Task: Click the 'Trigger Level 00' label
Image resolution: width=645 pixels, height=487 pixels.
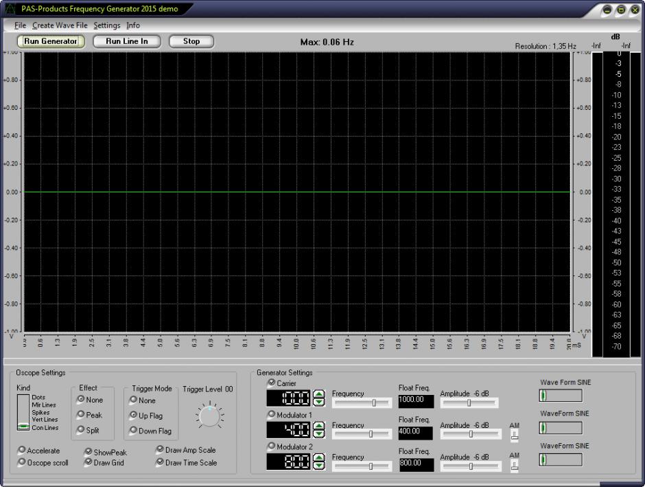Action: [x=208, y=389]
